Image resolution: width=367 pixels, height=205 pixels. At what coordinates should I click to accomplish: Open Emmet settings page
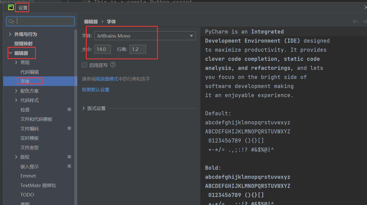tap(28, 176)
